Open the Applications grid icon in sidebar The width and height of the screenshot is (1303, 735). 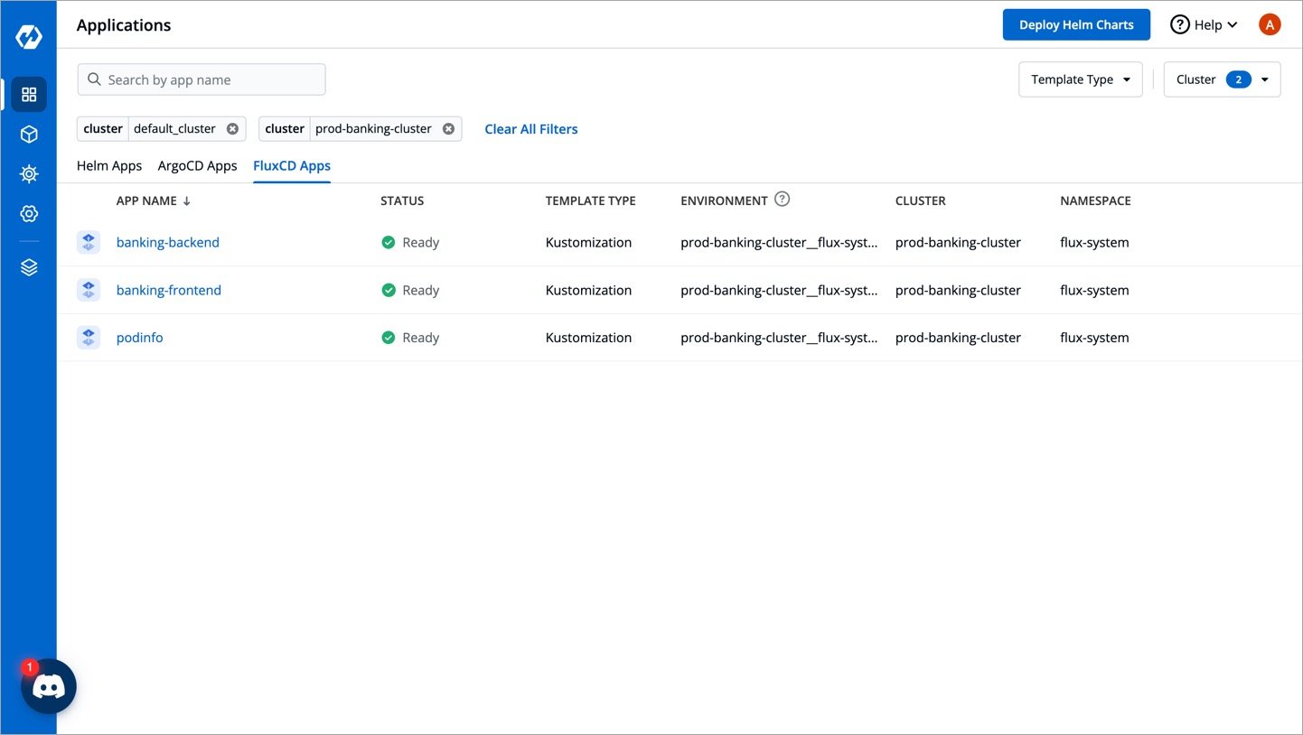point(29,94)
